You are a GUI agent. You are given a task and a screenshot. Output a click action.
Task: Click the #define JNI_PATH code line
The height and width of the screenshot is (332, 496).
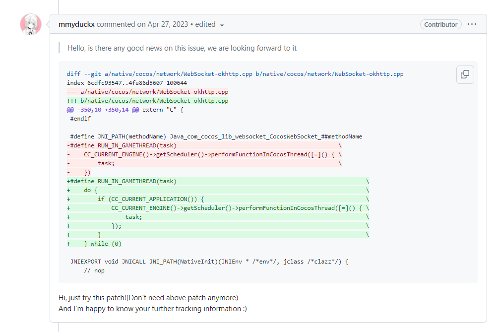(216, 136)
